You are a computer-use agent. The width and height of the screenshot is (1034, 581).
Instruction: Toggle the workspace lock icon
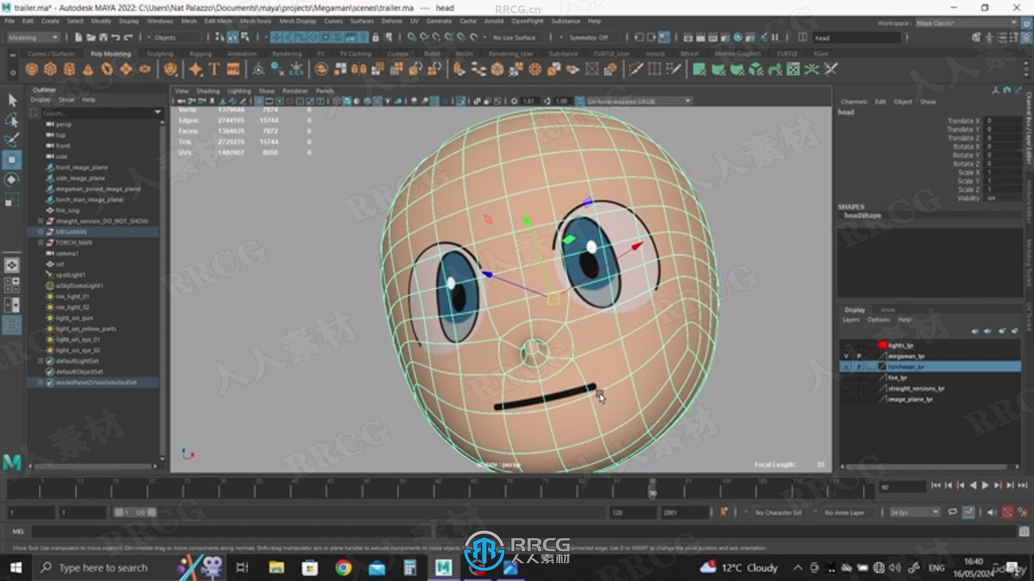[1026, 23]
